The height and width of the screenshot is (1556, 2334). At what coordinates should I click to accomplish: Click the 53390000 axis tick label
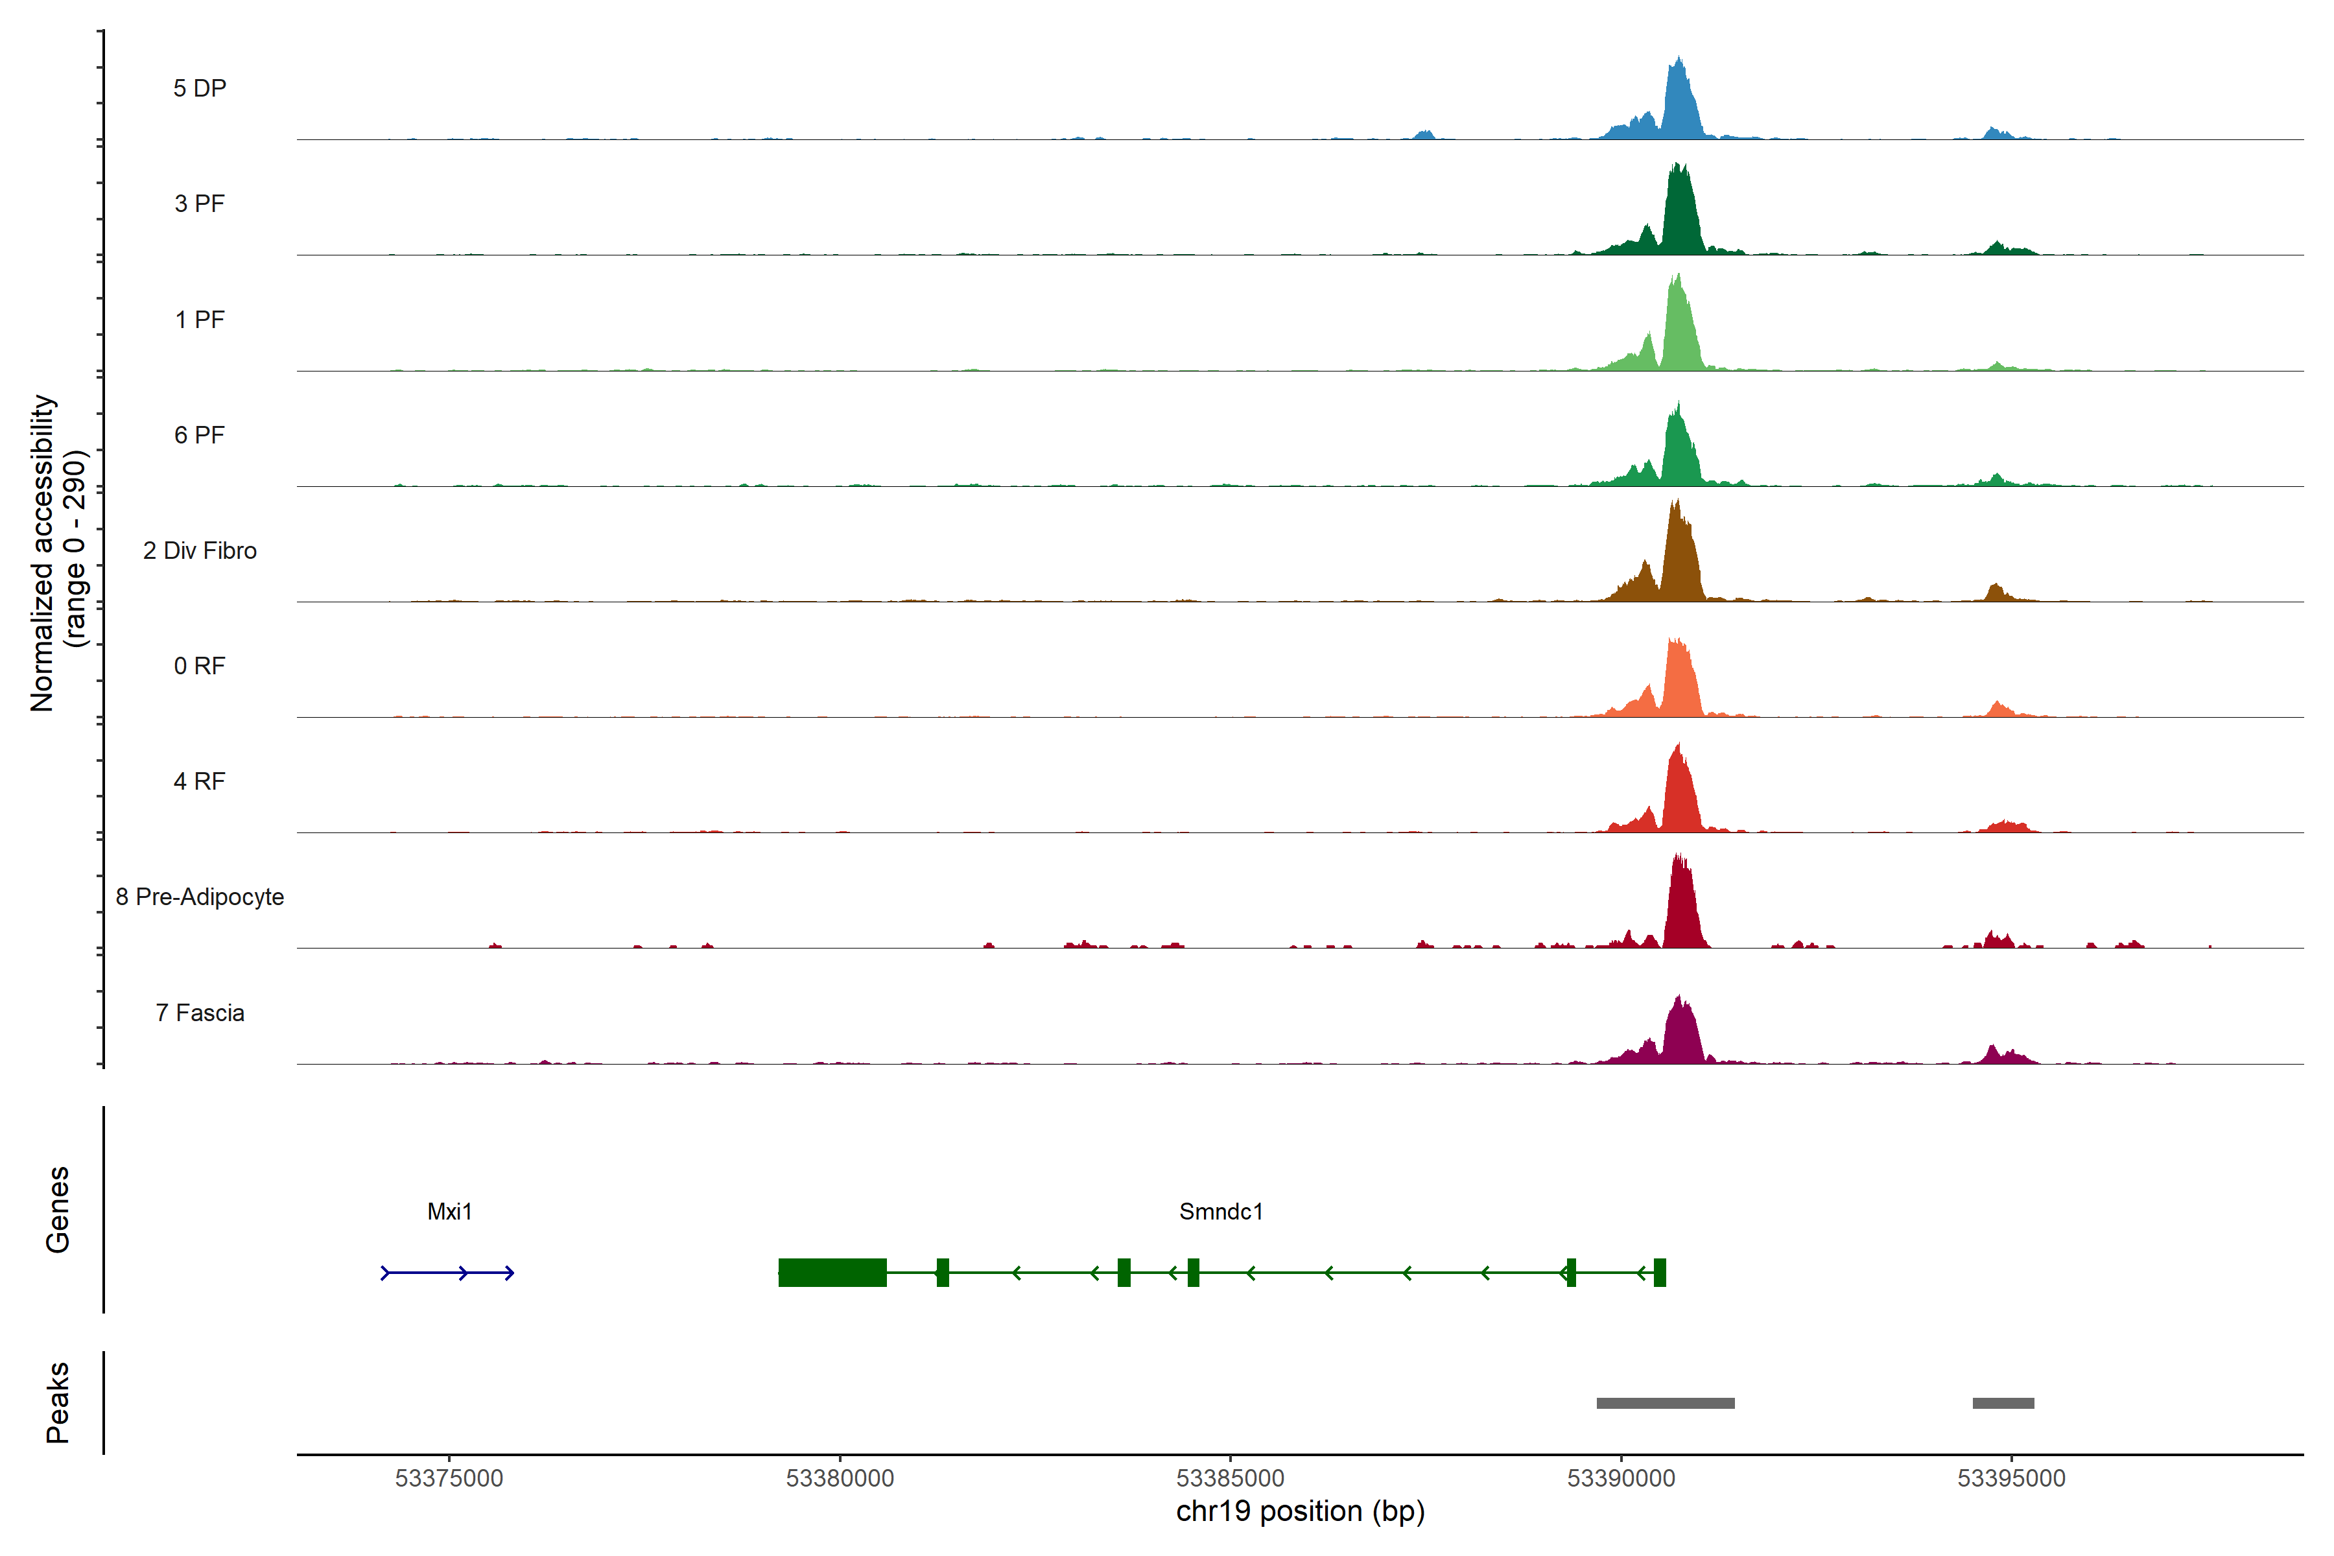coord(1620,1479)
